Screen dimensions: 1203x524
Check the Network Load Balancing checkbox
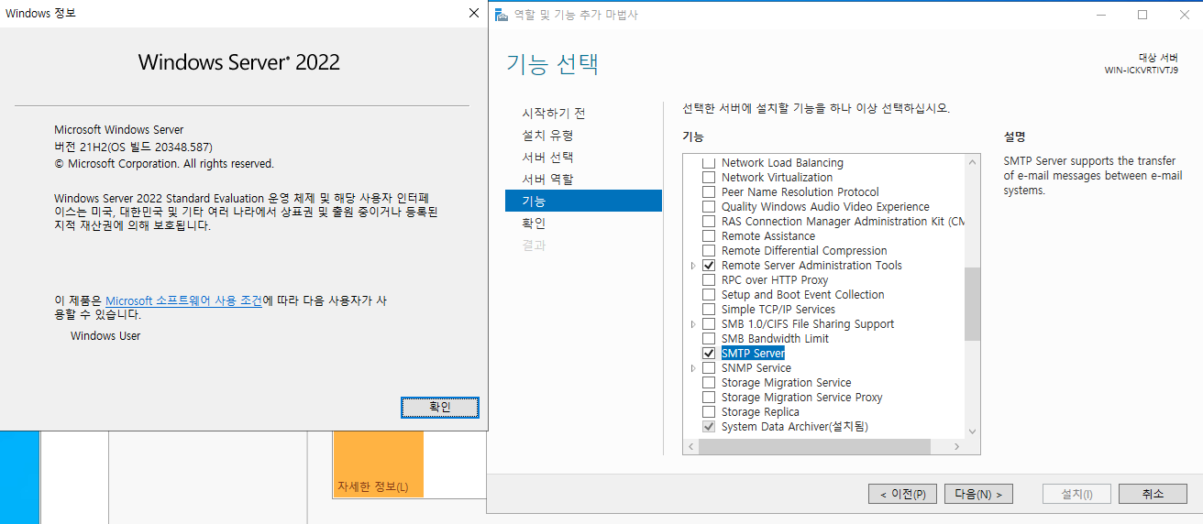click(x=708, y=163)
